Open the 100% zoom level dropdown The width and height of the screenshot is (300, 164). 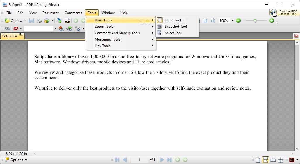(x=233, y=21)
